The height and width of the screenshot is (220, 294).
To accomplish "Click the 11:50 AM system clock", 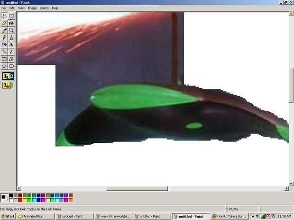I will coord(284,216).
